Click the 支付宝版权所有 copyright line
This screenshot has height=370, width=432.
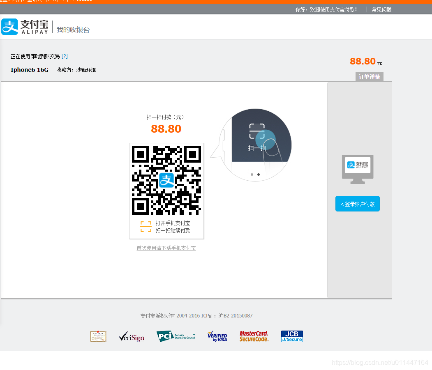pos(196,316)
